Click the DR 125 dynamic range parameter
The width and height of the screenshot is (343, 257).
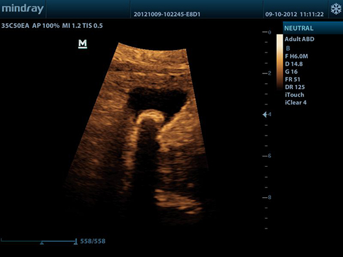[x=295, y=87]
